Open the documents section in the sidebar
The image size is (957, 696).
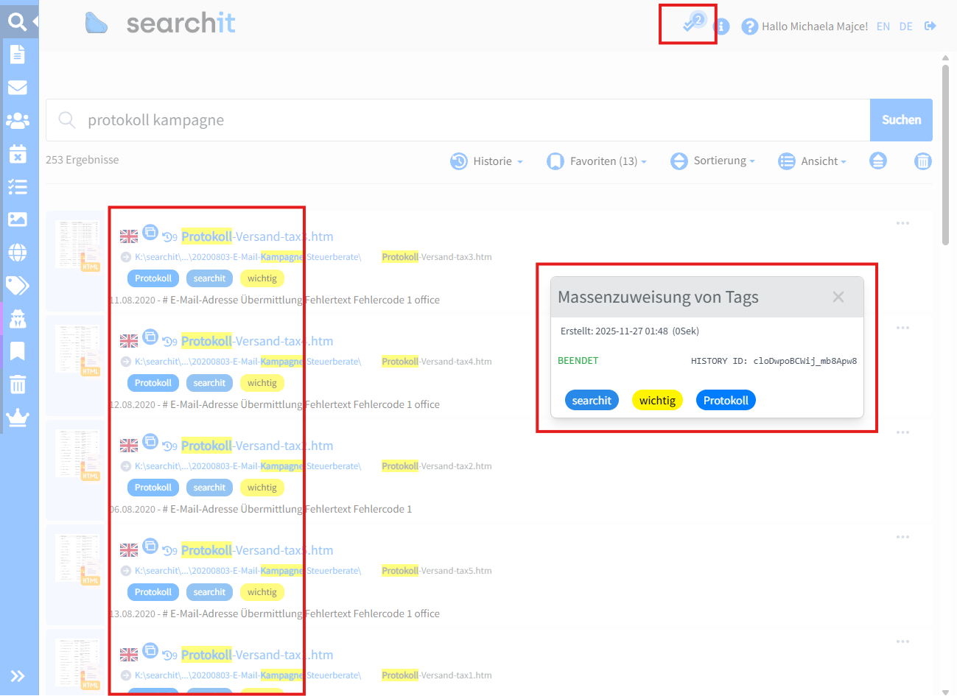pos(18,55)
